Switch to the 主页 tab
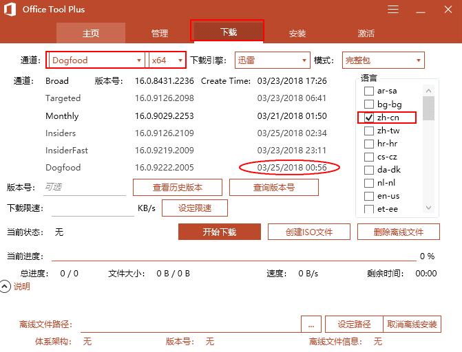The image size is (462, 352). click(91, 33)
